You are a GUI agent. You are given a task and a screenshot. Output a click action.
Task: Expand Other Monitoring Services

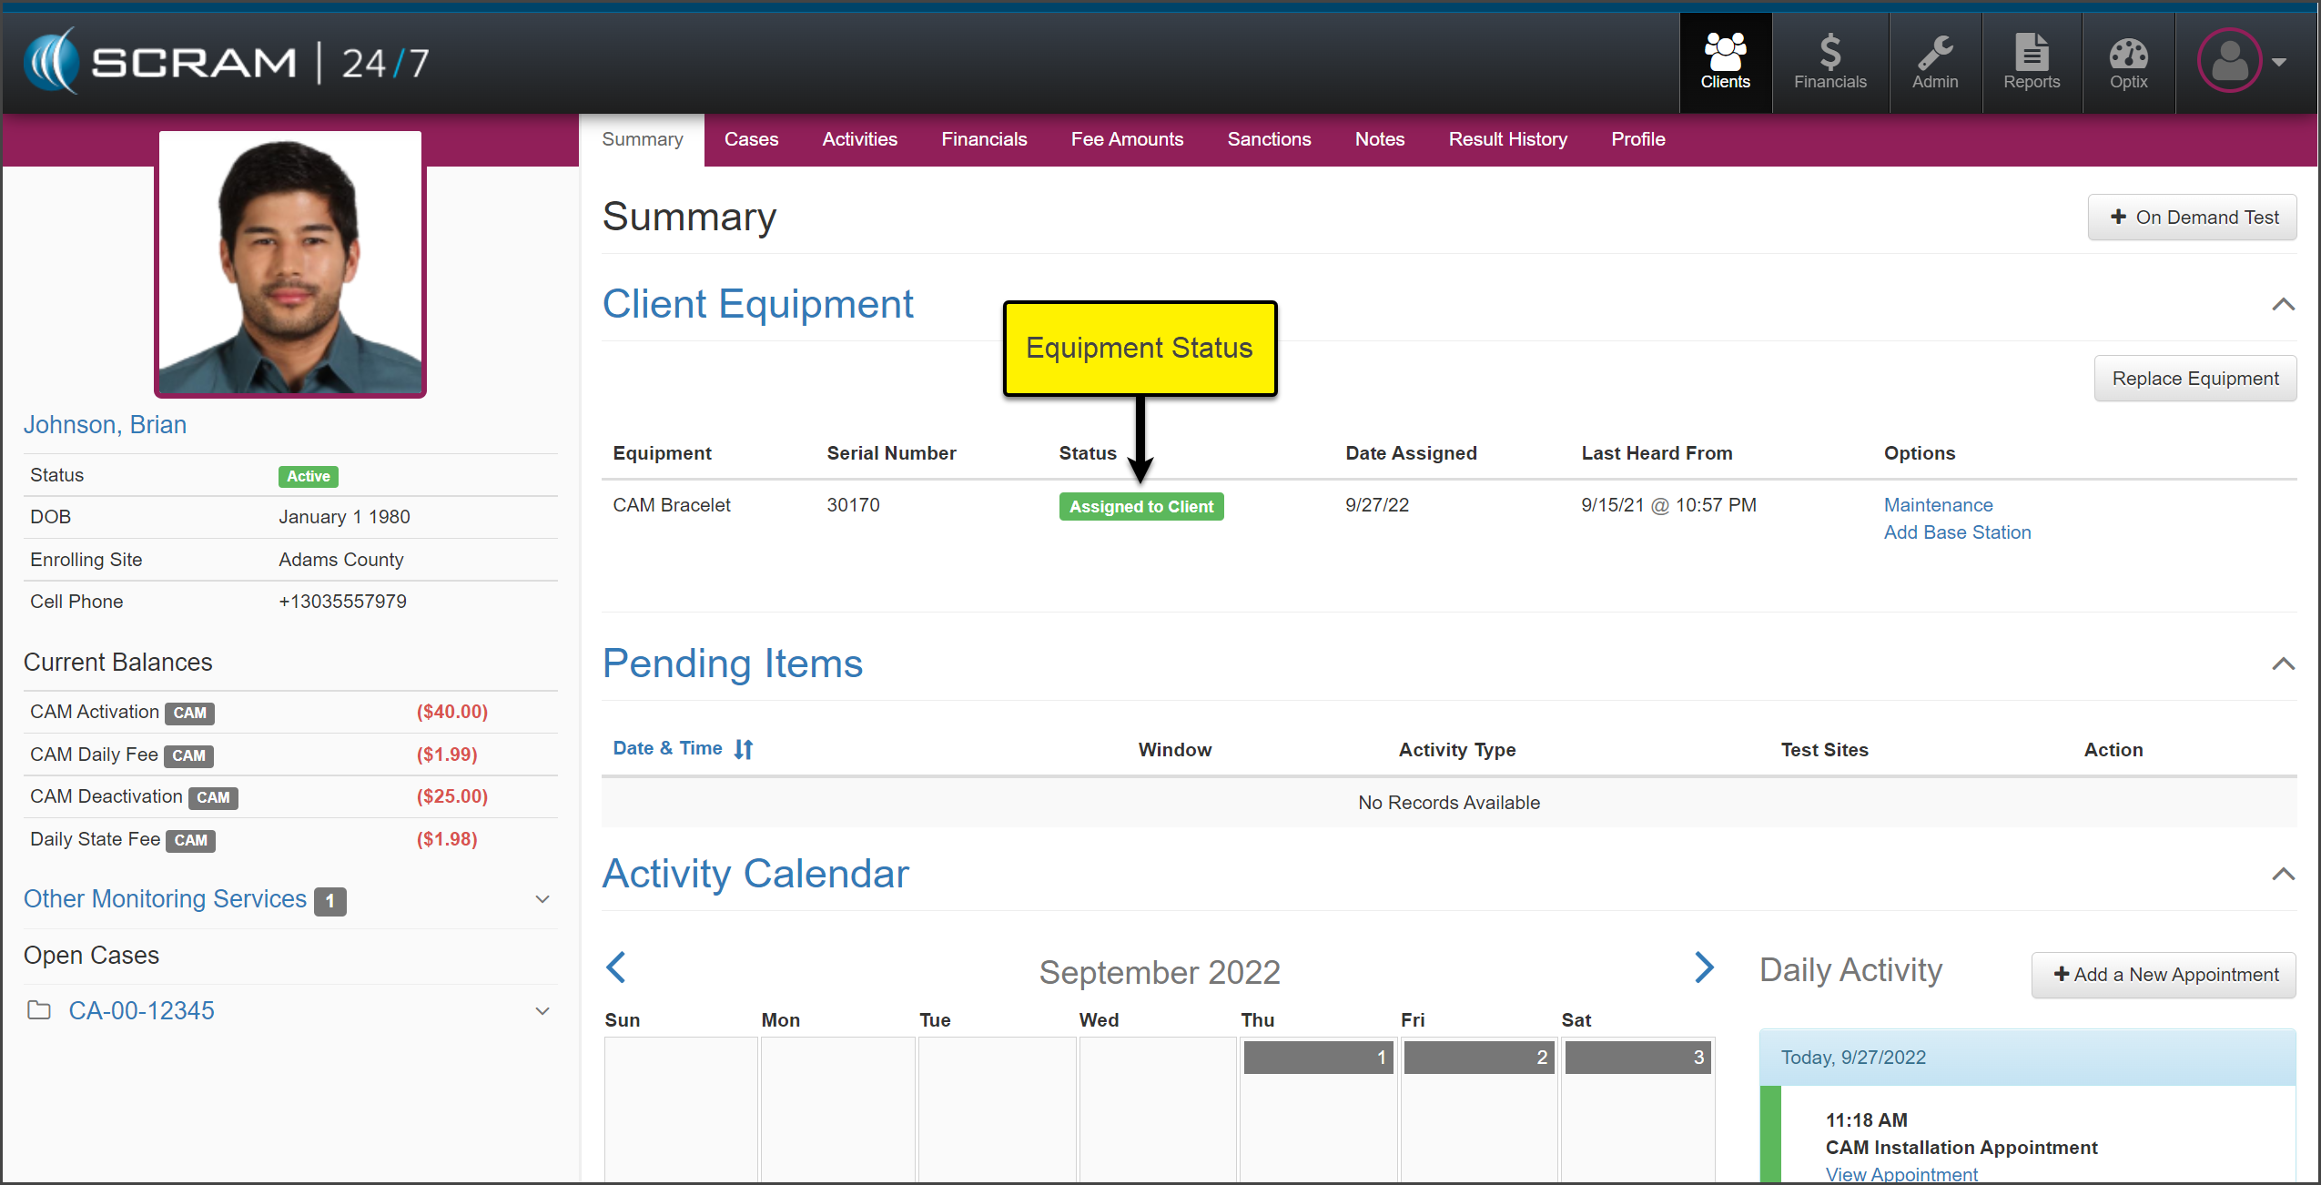click(542, 899)
